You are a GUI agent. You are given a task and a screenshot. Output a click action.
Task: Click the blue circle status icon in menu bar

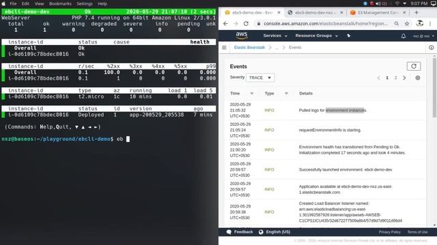(365, 3)
